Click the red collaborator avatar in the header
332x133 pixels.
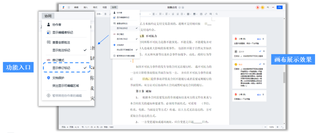coord(258,7)
